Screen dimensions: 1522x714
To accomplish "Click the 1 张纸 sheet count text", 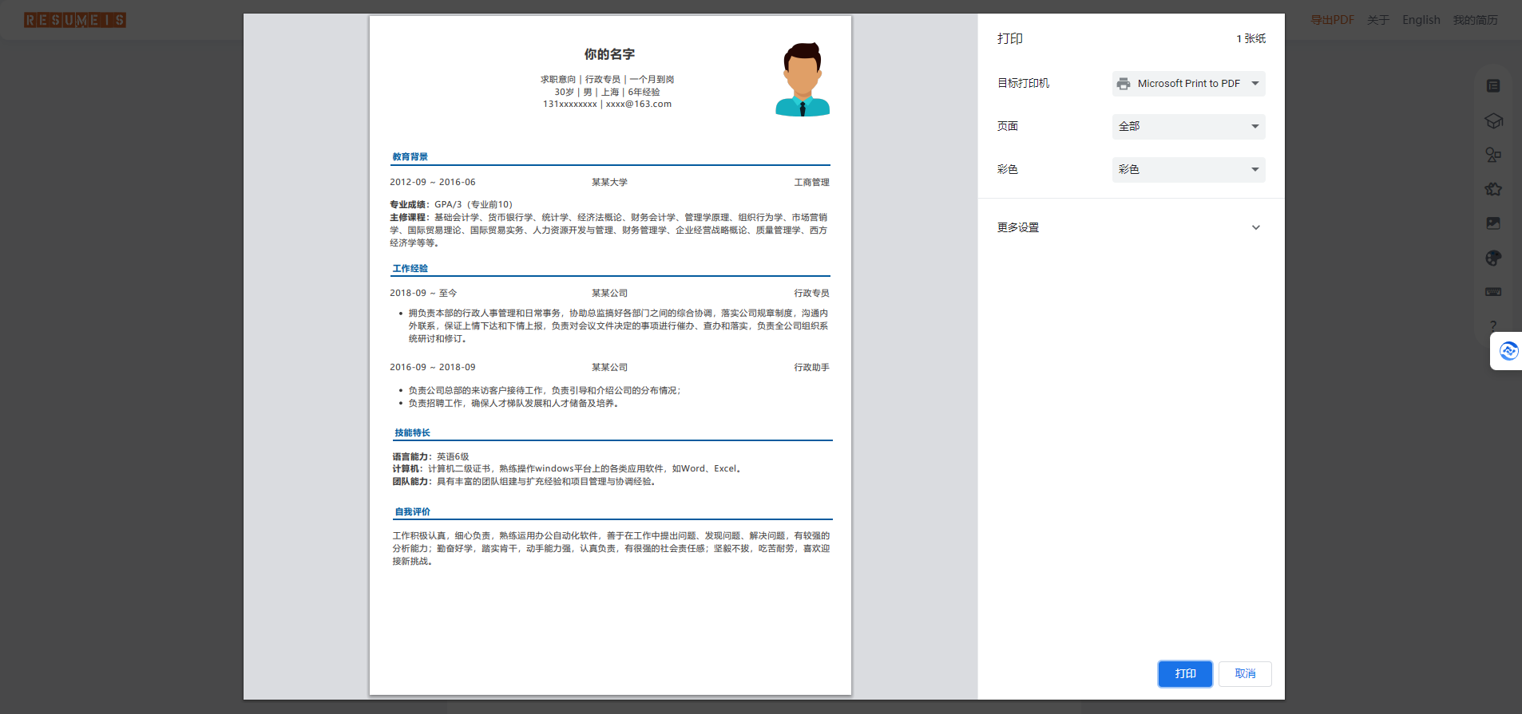I will (1251, 39).
